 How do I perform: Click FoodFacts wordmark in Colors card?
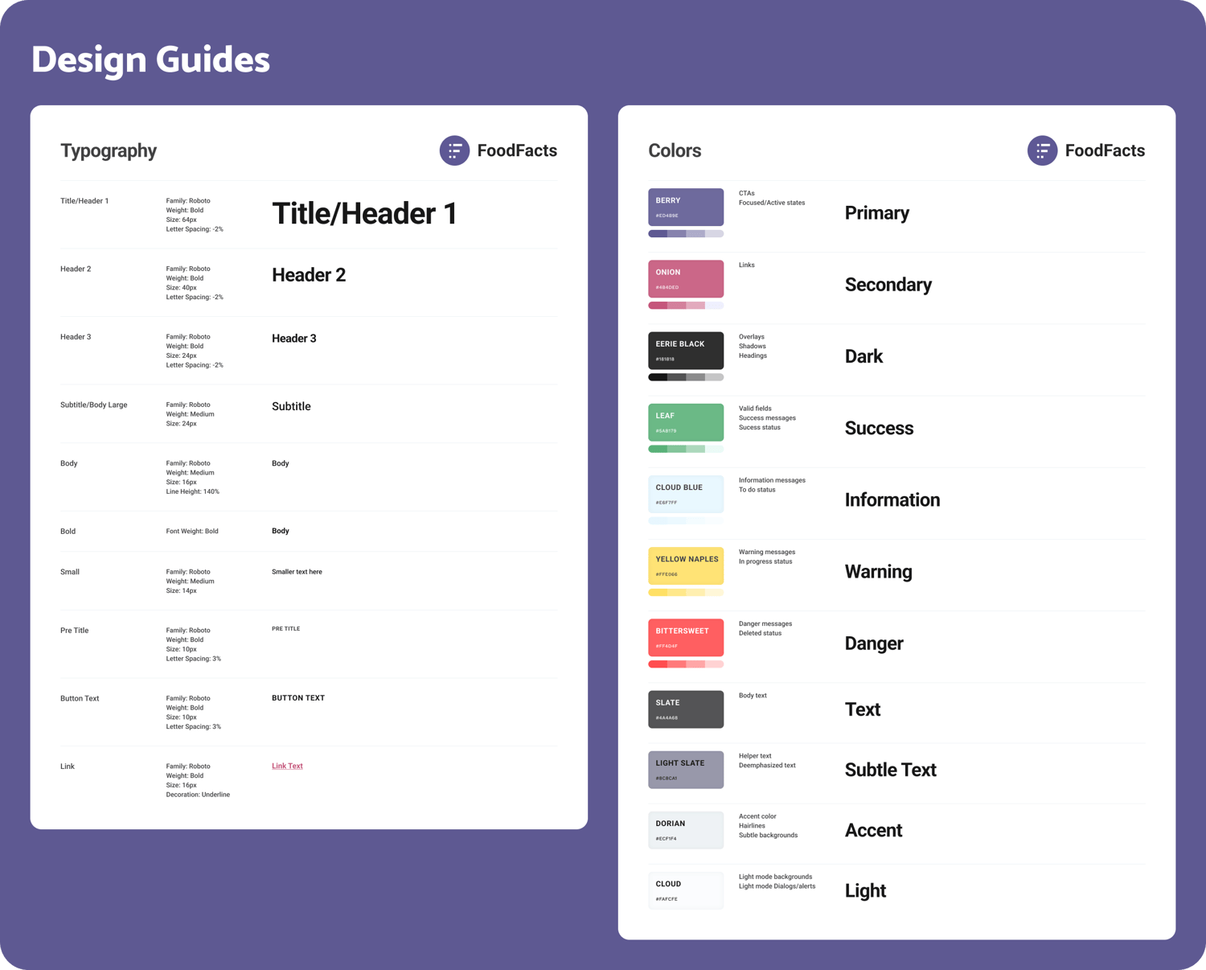(1105, 150)
